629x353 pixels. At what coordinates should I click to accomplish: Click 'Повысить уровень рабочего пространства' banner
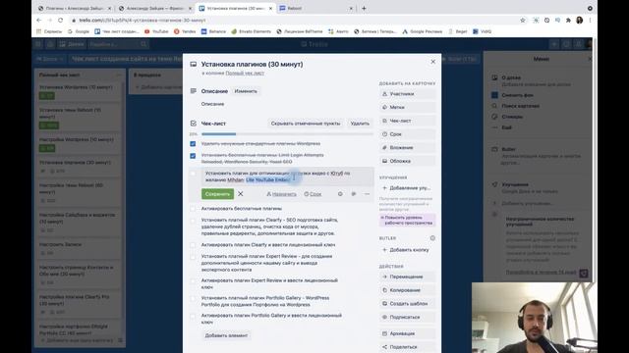(407, 220)
